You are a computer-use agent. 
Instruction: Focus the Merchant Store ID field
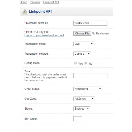(x=90, y=23)
